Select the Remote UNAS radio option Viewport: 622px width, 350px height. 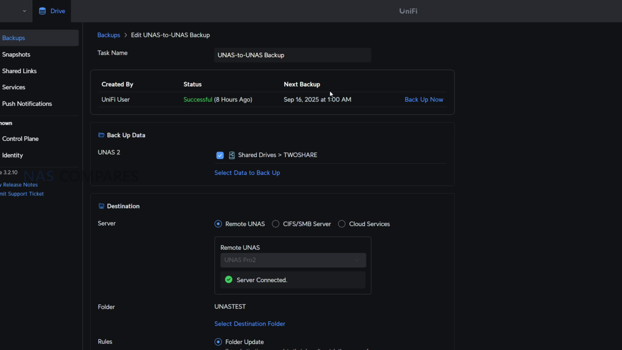click(x=218, y=224)
